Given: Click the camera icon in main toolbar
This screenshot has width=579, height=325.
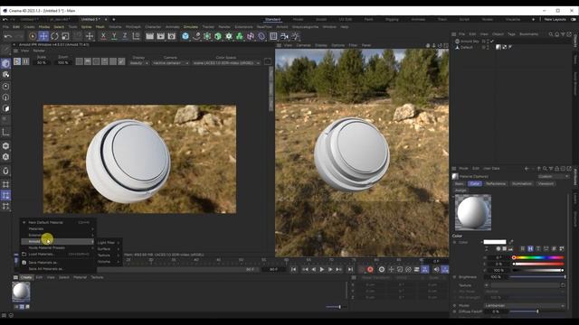Looking at the screenshot, I should click(284, 36).
